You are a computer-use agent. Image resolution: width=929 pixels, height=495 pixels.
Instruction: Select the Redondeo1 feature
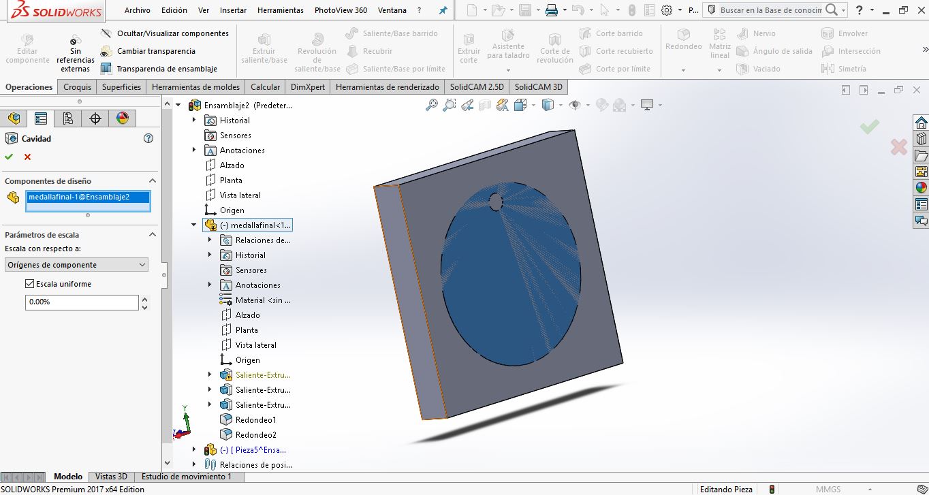(249, 420)
